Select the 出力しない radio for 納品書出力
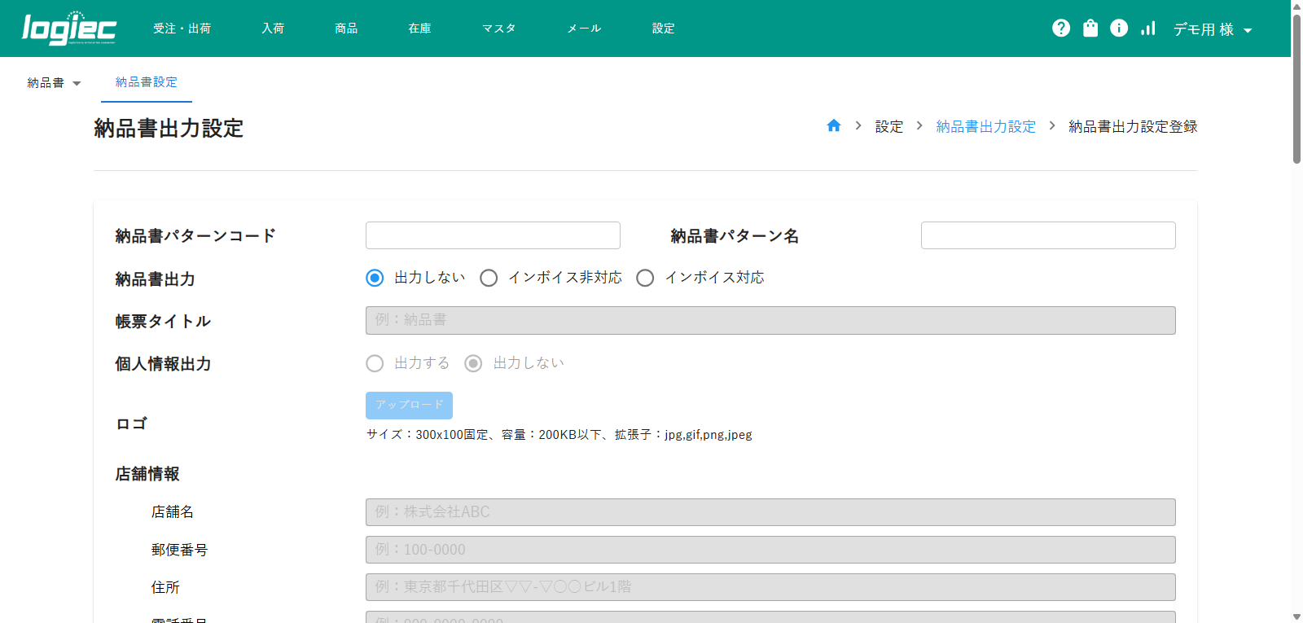Viewport: 1303px width, 623px height. coord(375,279)
